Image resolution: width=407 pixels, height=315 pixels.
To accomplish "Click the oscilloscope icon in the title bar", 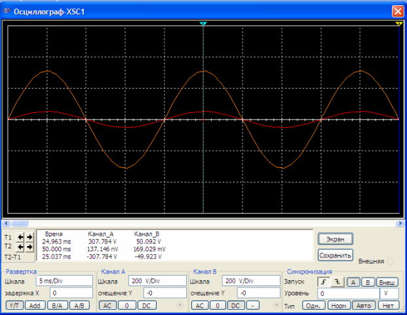I will tap(7, 11).
